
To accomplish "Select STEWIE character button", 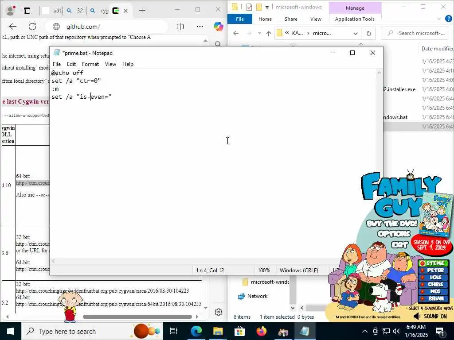I will coord(434,263).
